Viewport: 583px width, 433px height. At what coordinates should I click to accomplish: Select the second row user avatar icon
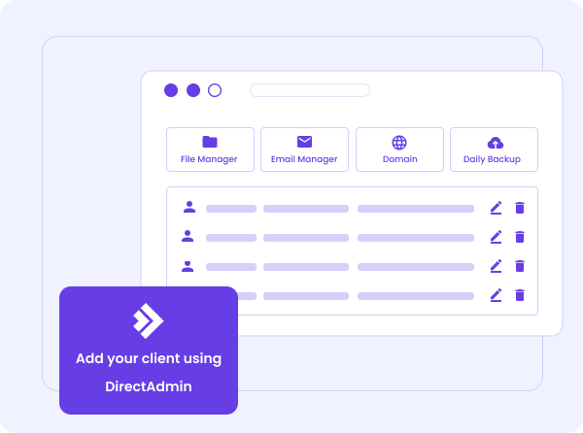[189, 236]
